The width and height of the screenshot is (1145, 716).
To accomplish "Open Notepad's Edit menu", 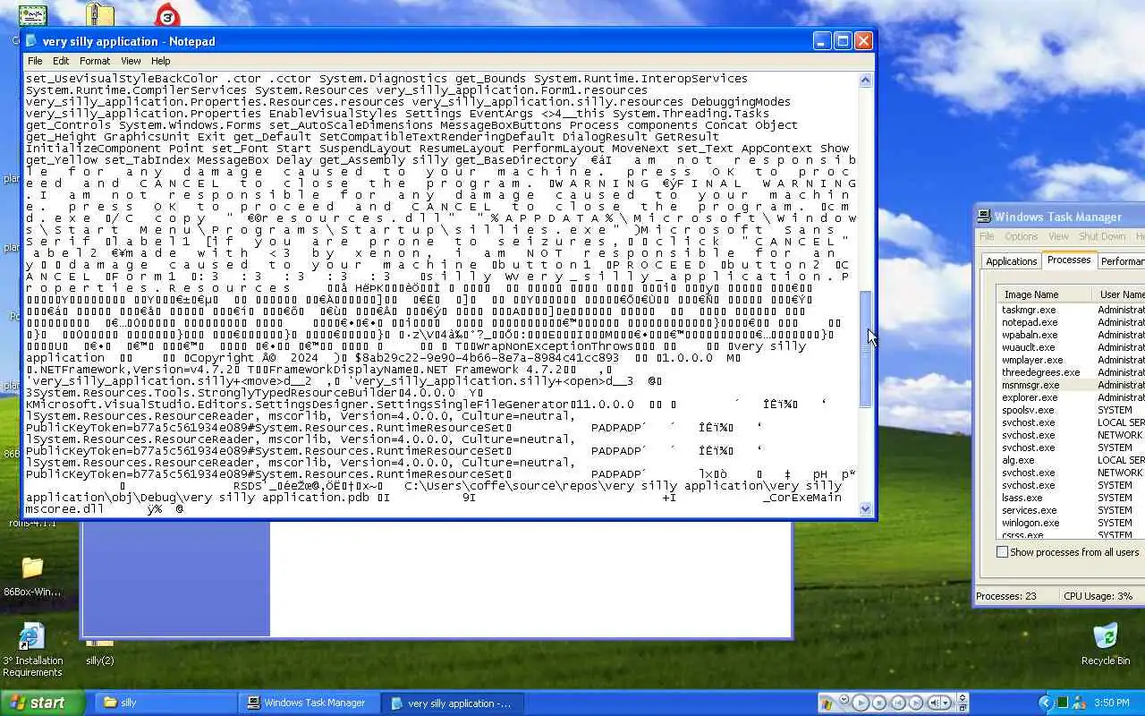I will 61,61.
